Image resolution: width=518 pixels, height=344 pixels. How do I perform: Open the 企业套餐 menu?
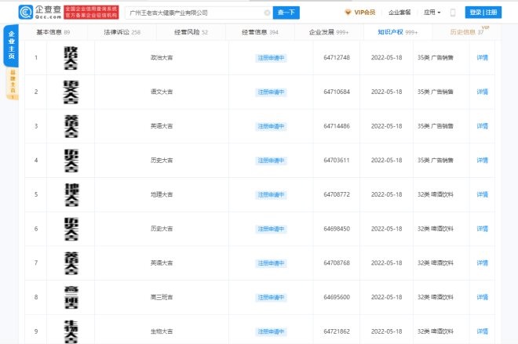point(399,13)
